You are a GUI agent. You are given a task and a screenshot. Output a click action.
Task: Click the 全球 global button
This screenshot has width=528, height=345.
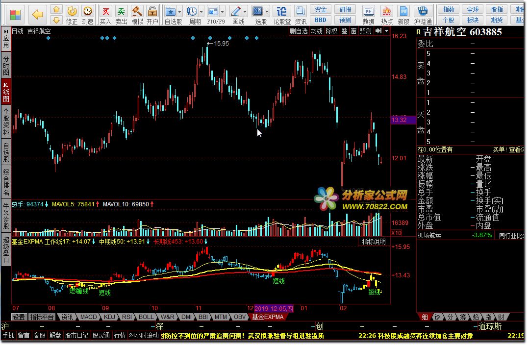click(x=473, y=9)
